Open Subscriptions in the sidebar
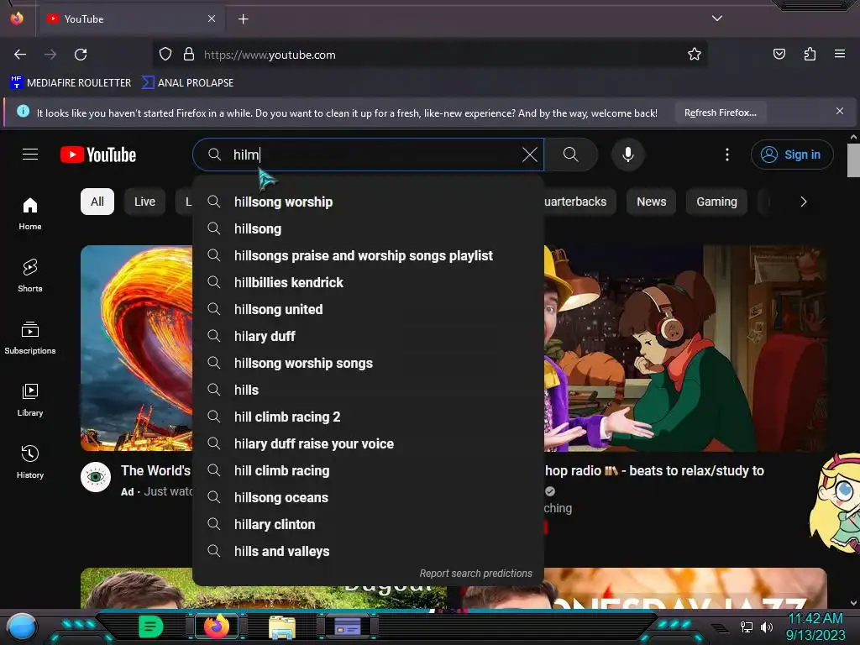The height and width of the screenshot is (645, 860). pos(30,338)
